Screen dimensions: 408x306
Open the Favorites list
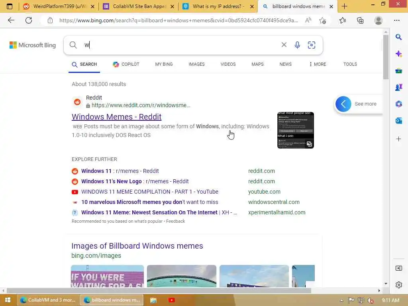(343, 20)
